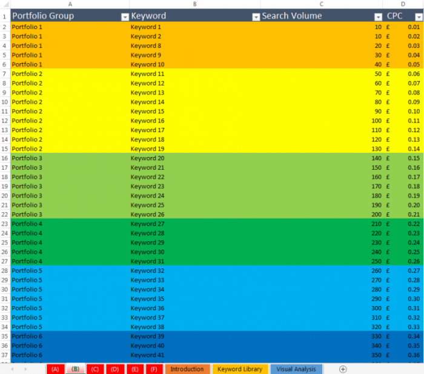Select search volume 100 cell
The image size is (424, 374).
click(x=321, y=121)
